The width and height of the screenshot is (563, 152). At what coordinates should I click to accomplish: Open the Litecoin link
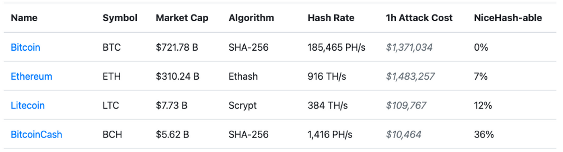pyautogui.click(x=28, y=105)
